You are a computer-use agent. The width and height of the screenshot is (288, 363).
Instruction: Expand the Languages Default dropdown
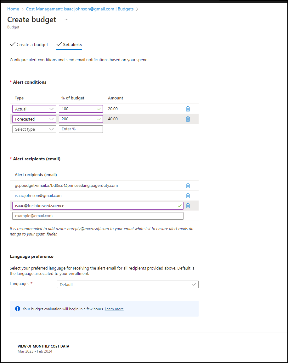tap(127, 284)
